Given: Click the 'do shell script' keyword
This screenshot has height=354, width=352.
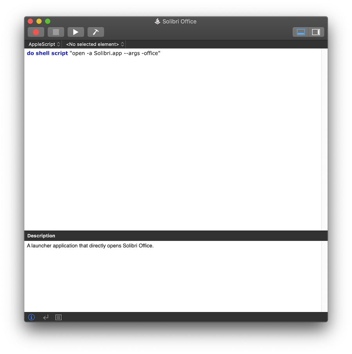Looking at the screenshot, I should tap(47, 53).
